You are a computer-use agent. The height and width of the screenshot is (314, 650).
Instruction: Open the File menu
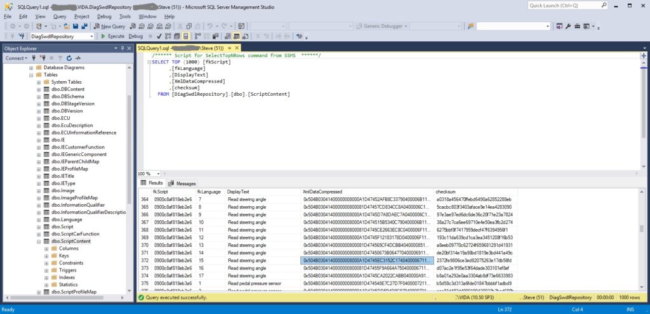8,16
